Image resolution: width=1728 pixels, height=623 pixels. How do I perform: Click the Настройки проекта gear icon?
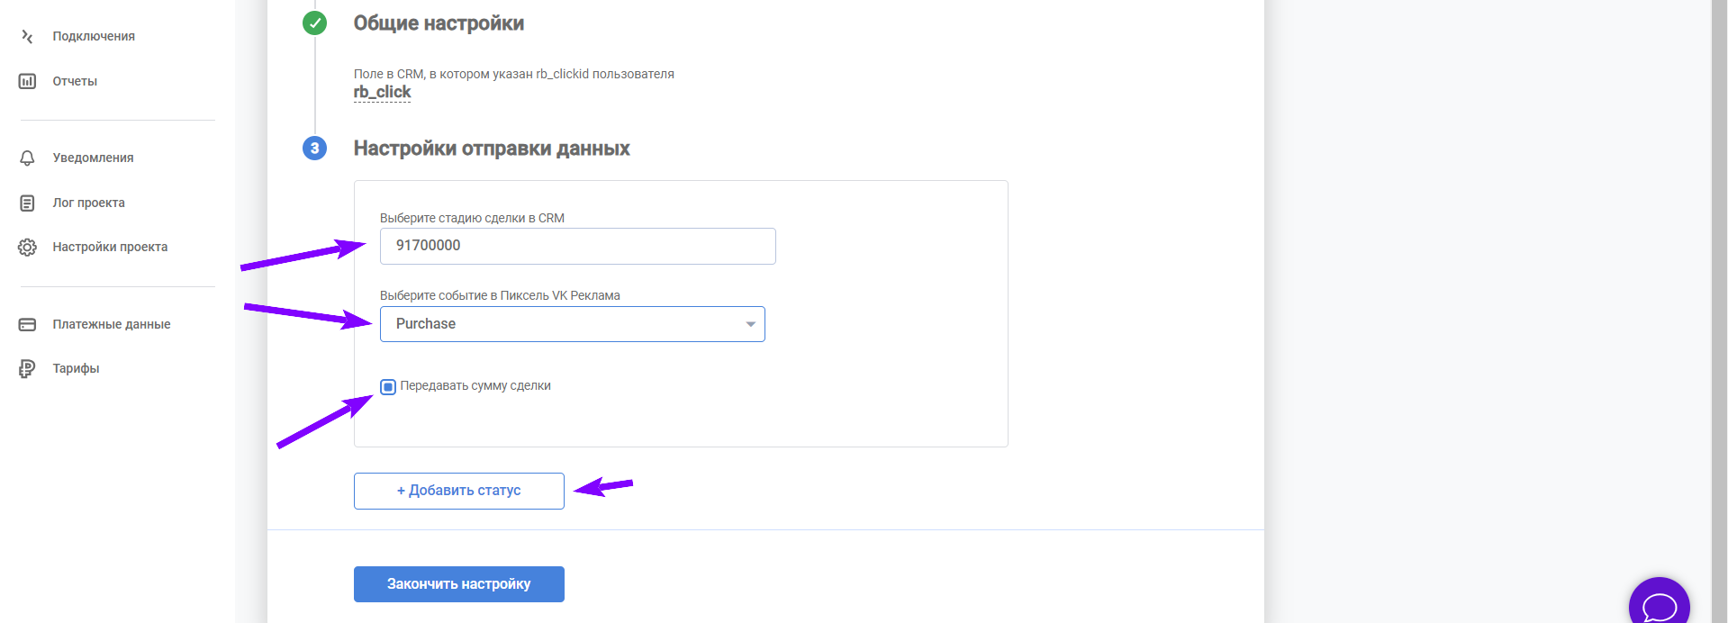pyautogui.click(x=27, y=247)
